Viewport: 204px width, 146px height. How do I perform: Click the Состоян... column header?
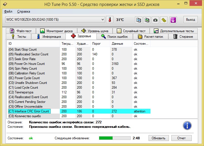141,44
